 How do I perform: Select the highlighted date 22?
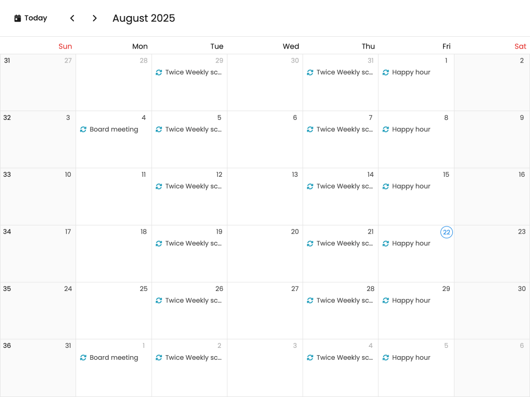(446, 232)
